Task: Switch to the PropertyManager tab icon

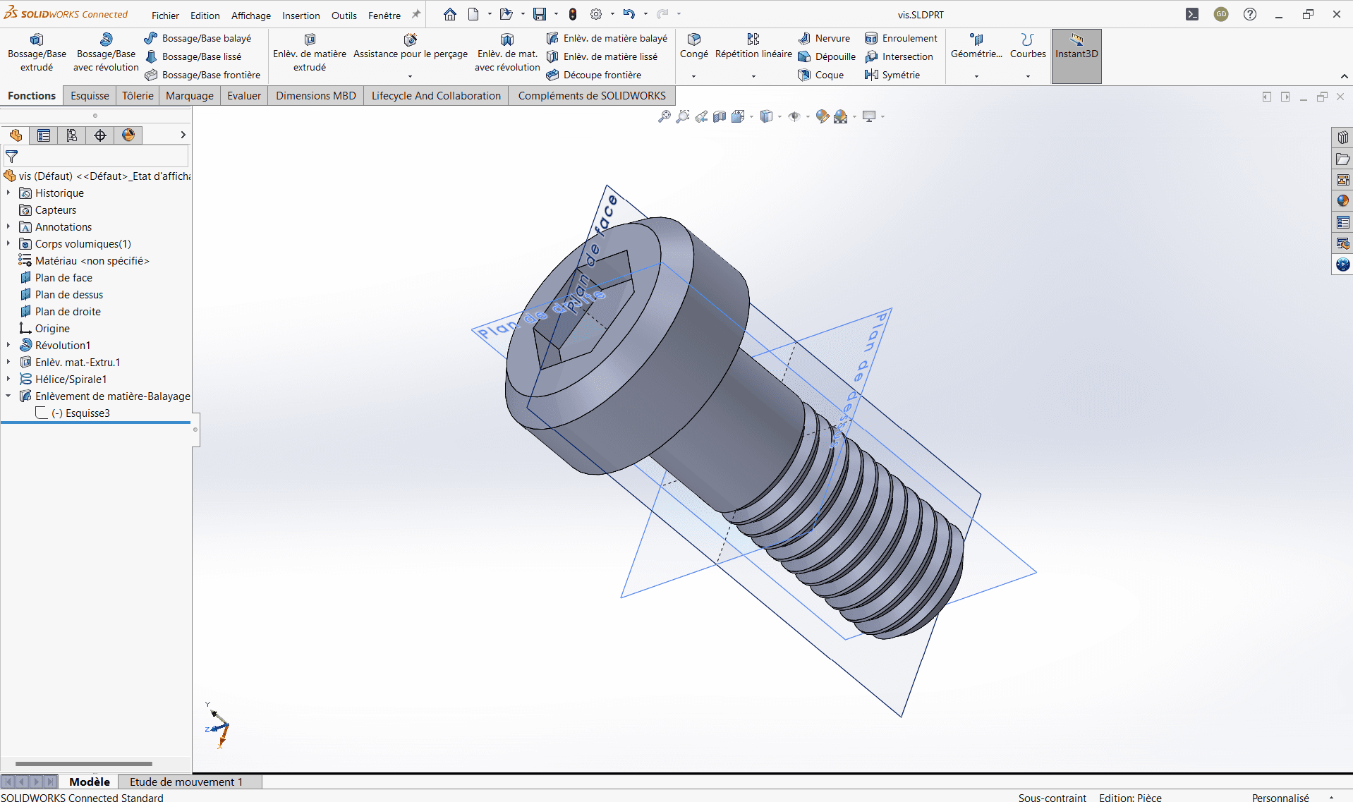Action: click(44, 135)
